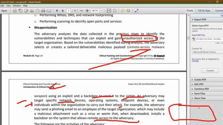This screenshot has height=125, width=223.
Task: Click the sign or edit document icon
Action: pos(26,11)
